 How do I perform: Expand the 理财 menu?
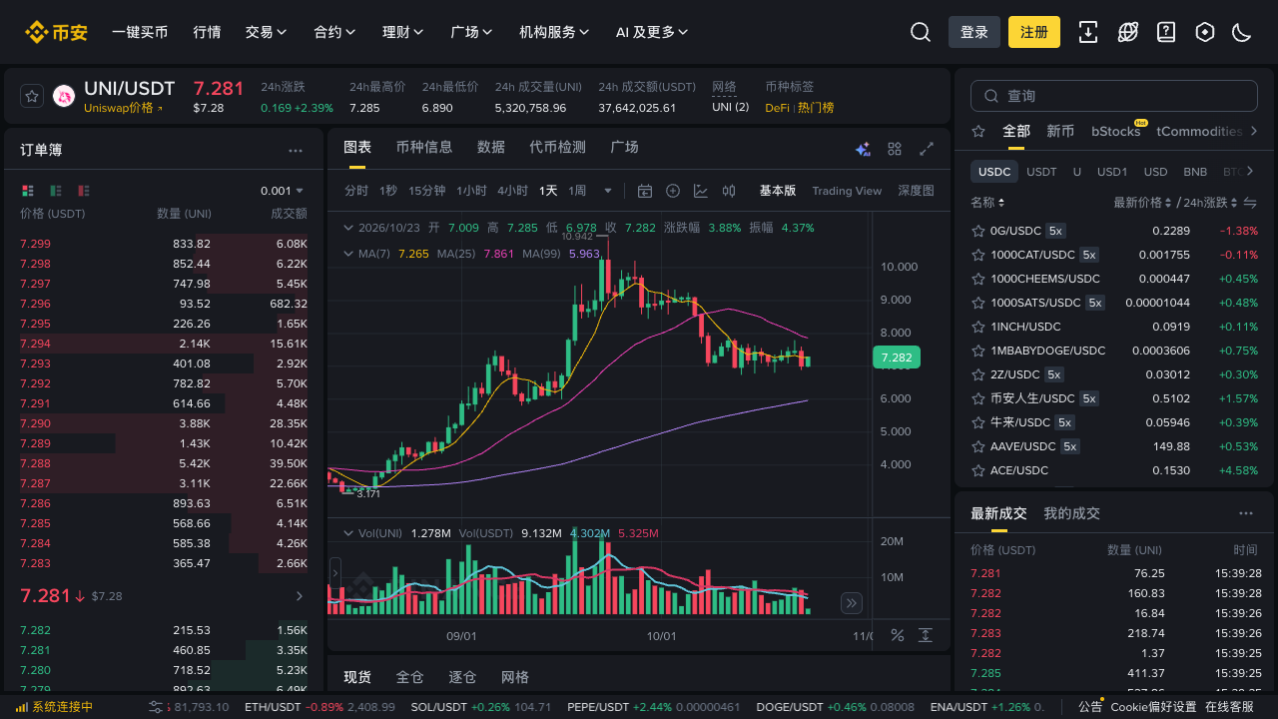tap(403, 32)
